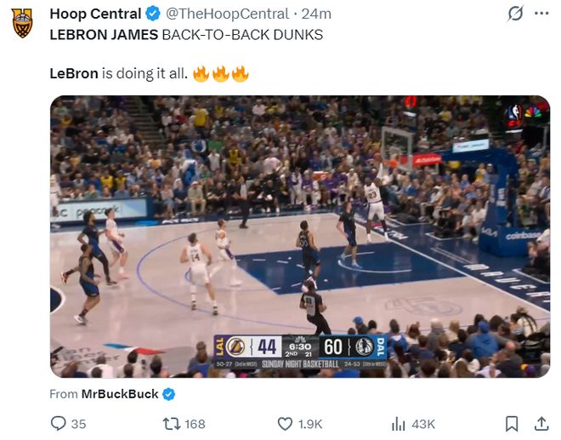
Task: Like the post with the heart icon
Action: pyautogui.click(x=286, y=423)
